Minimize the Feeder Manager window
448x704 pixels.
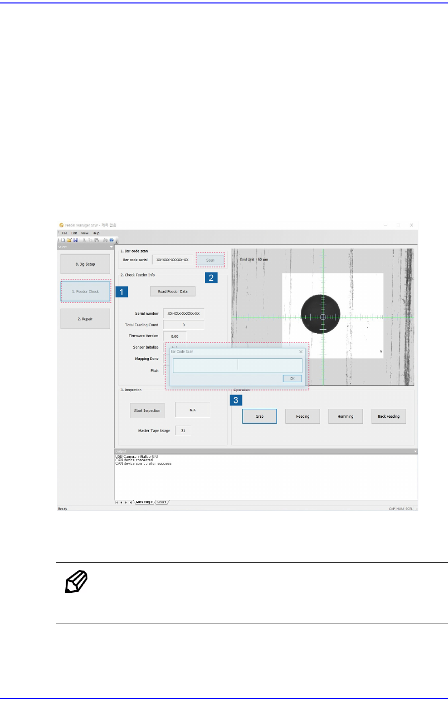[386, 225]
